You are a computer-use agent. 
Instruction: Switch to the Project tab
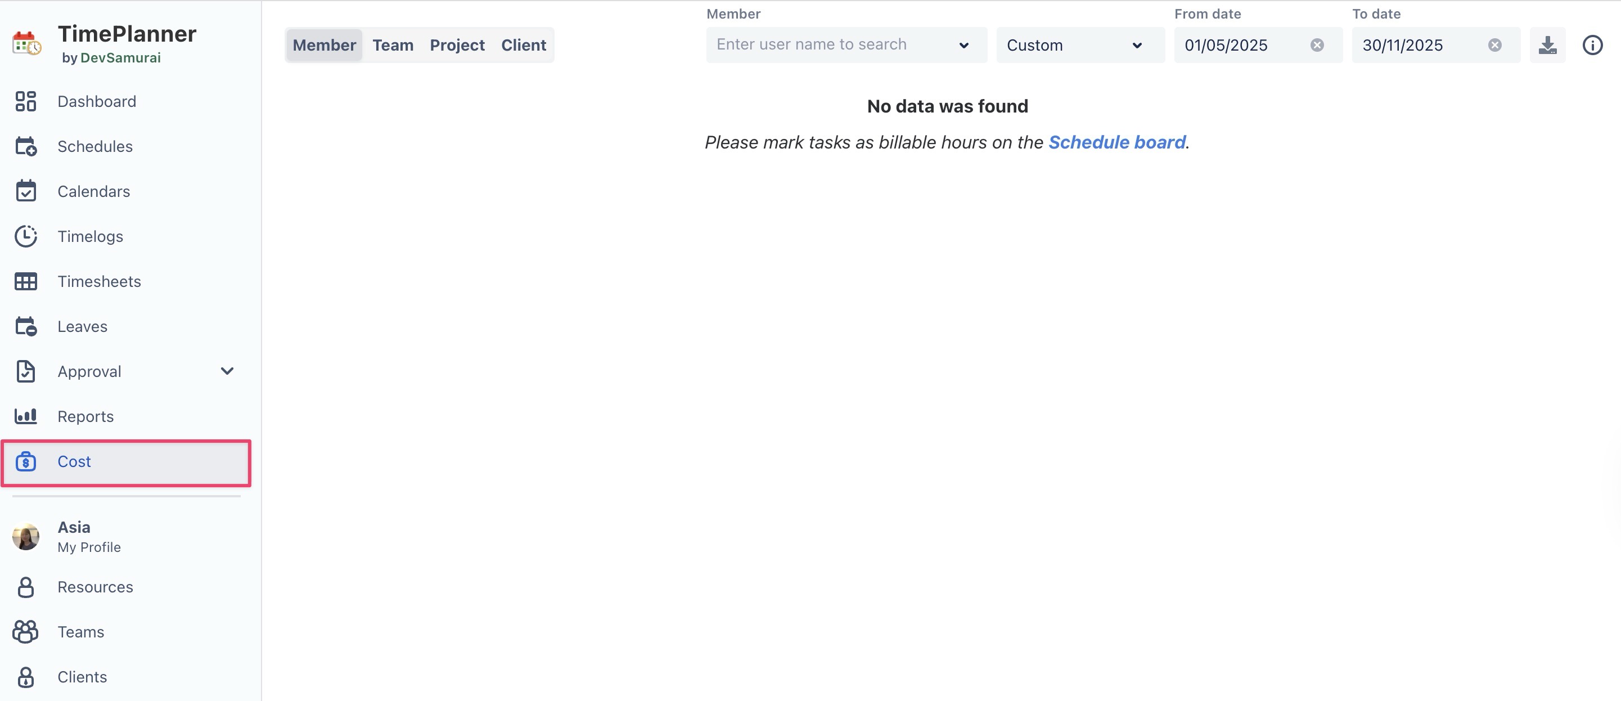(457, 46)
